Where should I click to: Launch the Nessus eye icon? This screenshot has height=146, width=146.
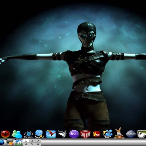point(28,134)
